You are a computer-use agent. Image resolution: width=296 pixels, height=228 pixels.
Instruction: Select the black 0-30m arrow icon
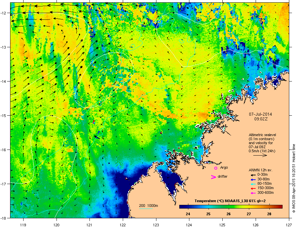click(253, 175)
